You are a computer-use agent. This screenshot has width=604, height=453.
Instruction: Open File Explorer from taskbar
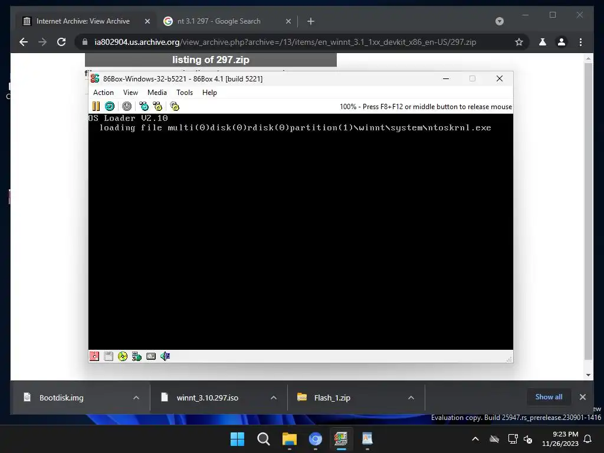(x=289, y=439)
